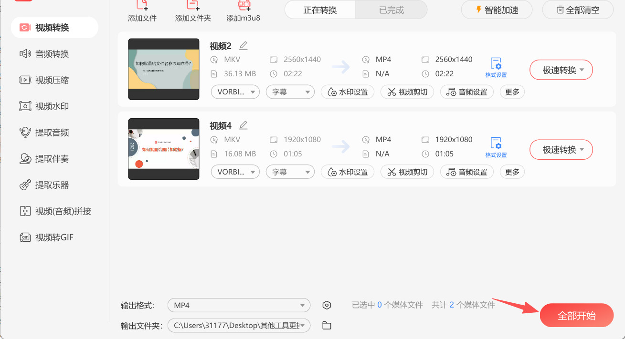
Task: Click Video Trim (视频剪切) for 视频2
Action: point(407,92)
